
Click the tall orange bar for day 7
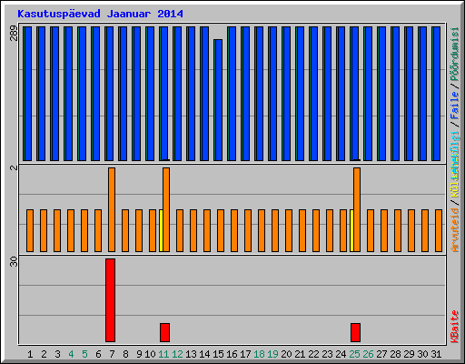tap(112, 209)
